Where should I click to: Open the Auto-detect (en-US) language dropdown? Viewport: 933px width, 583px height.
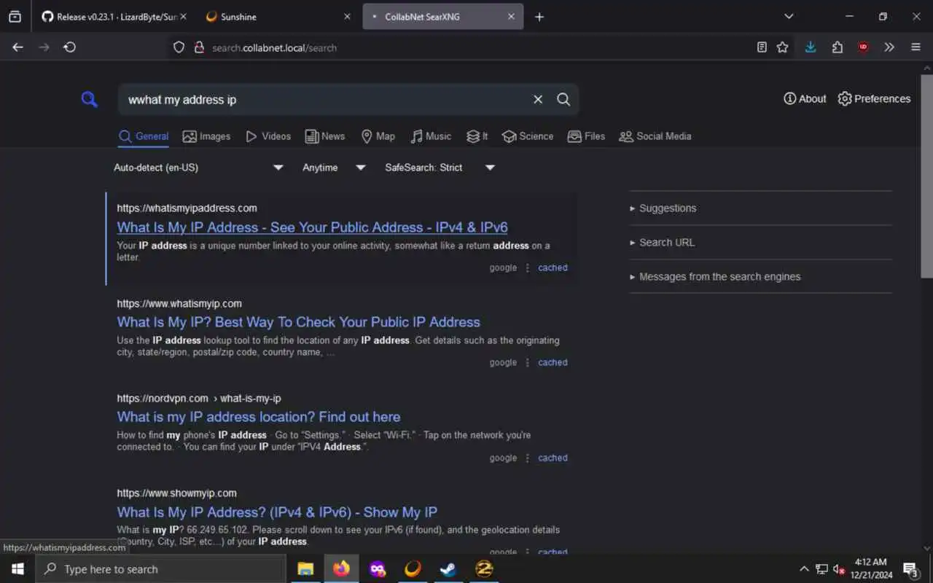click(x=198, y=168)
